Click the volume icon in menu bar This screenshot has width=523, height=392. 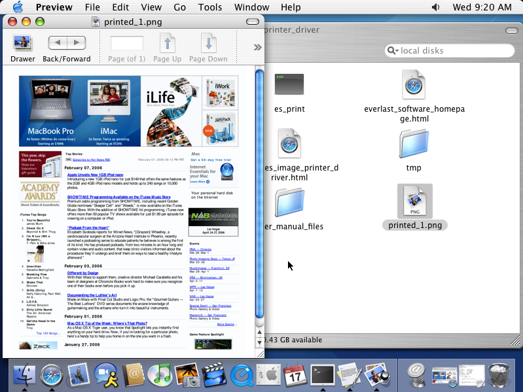435,7
